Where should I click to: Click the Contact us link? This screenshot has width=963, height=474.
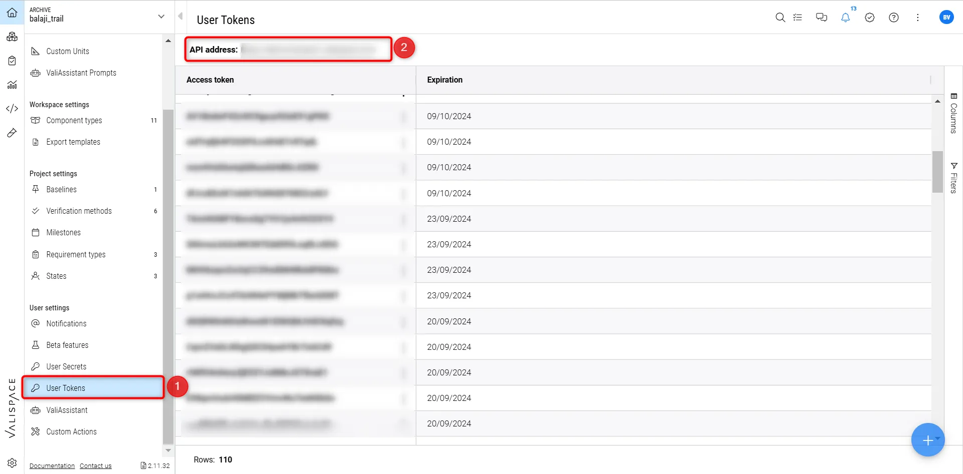(x=96, y=466)
